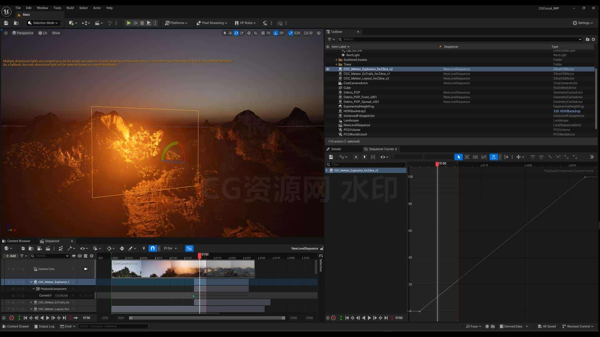This screenshot has width=600, height=337.
Task: Click the Current Frame value 10.638298
Action: point(61,295)
